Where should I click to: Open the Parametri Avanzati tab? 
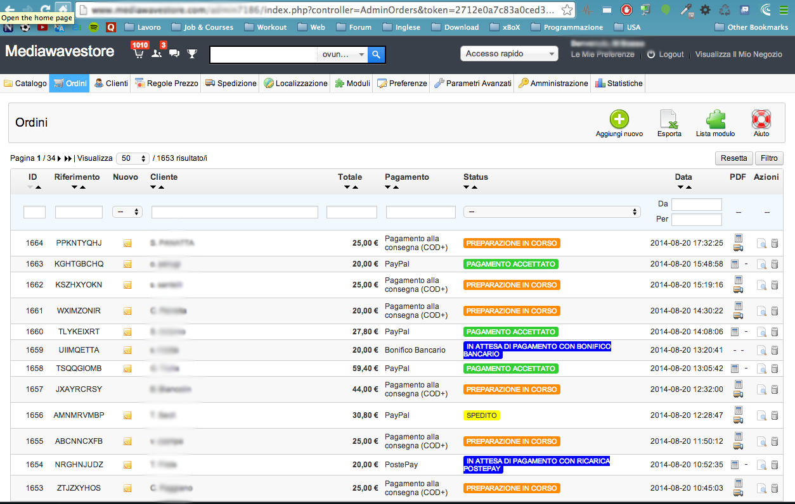[472, 84]
